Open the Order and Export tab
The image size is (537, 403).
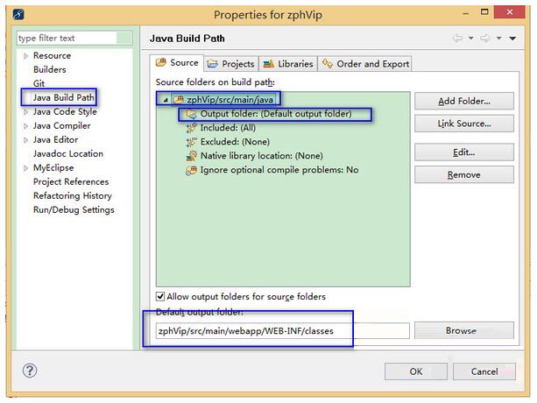[365, 63]
